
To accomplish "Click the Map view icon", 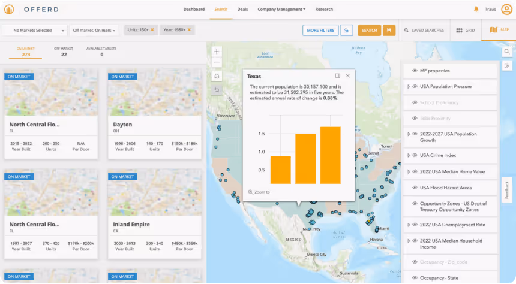I will click(493, 30).
